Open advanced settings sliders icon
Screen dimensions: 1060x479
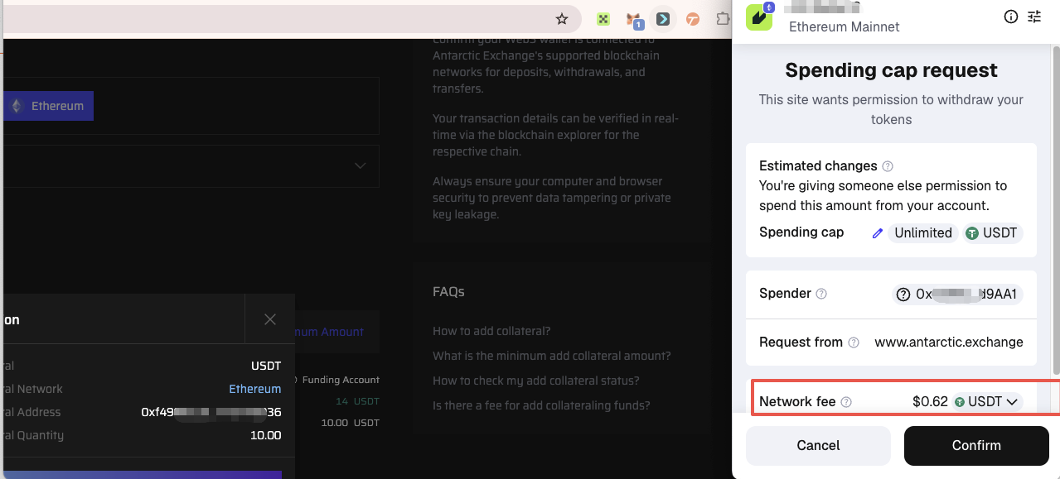tap(1034, 17)
